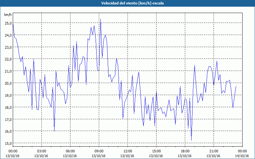Click the '22,0' y-axis value
The width and height of the screenshot is (255, 159).
point(8,59)
